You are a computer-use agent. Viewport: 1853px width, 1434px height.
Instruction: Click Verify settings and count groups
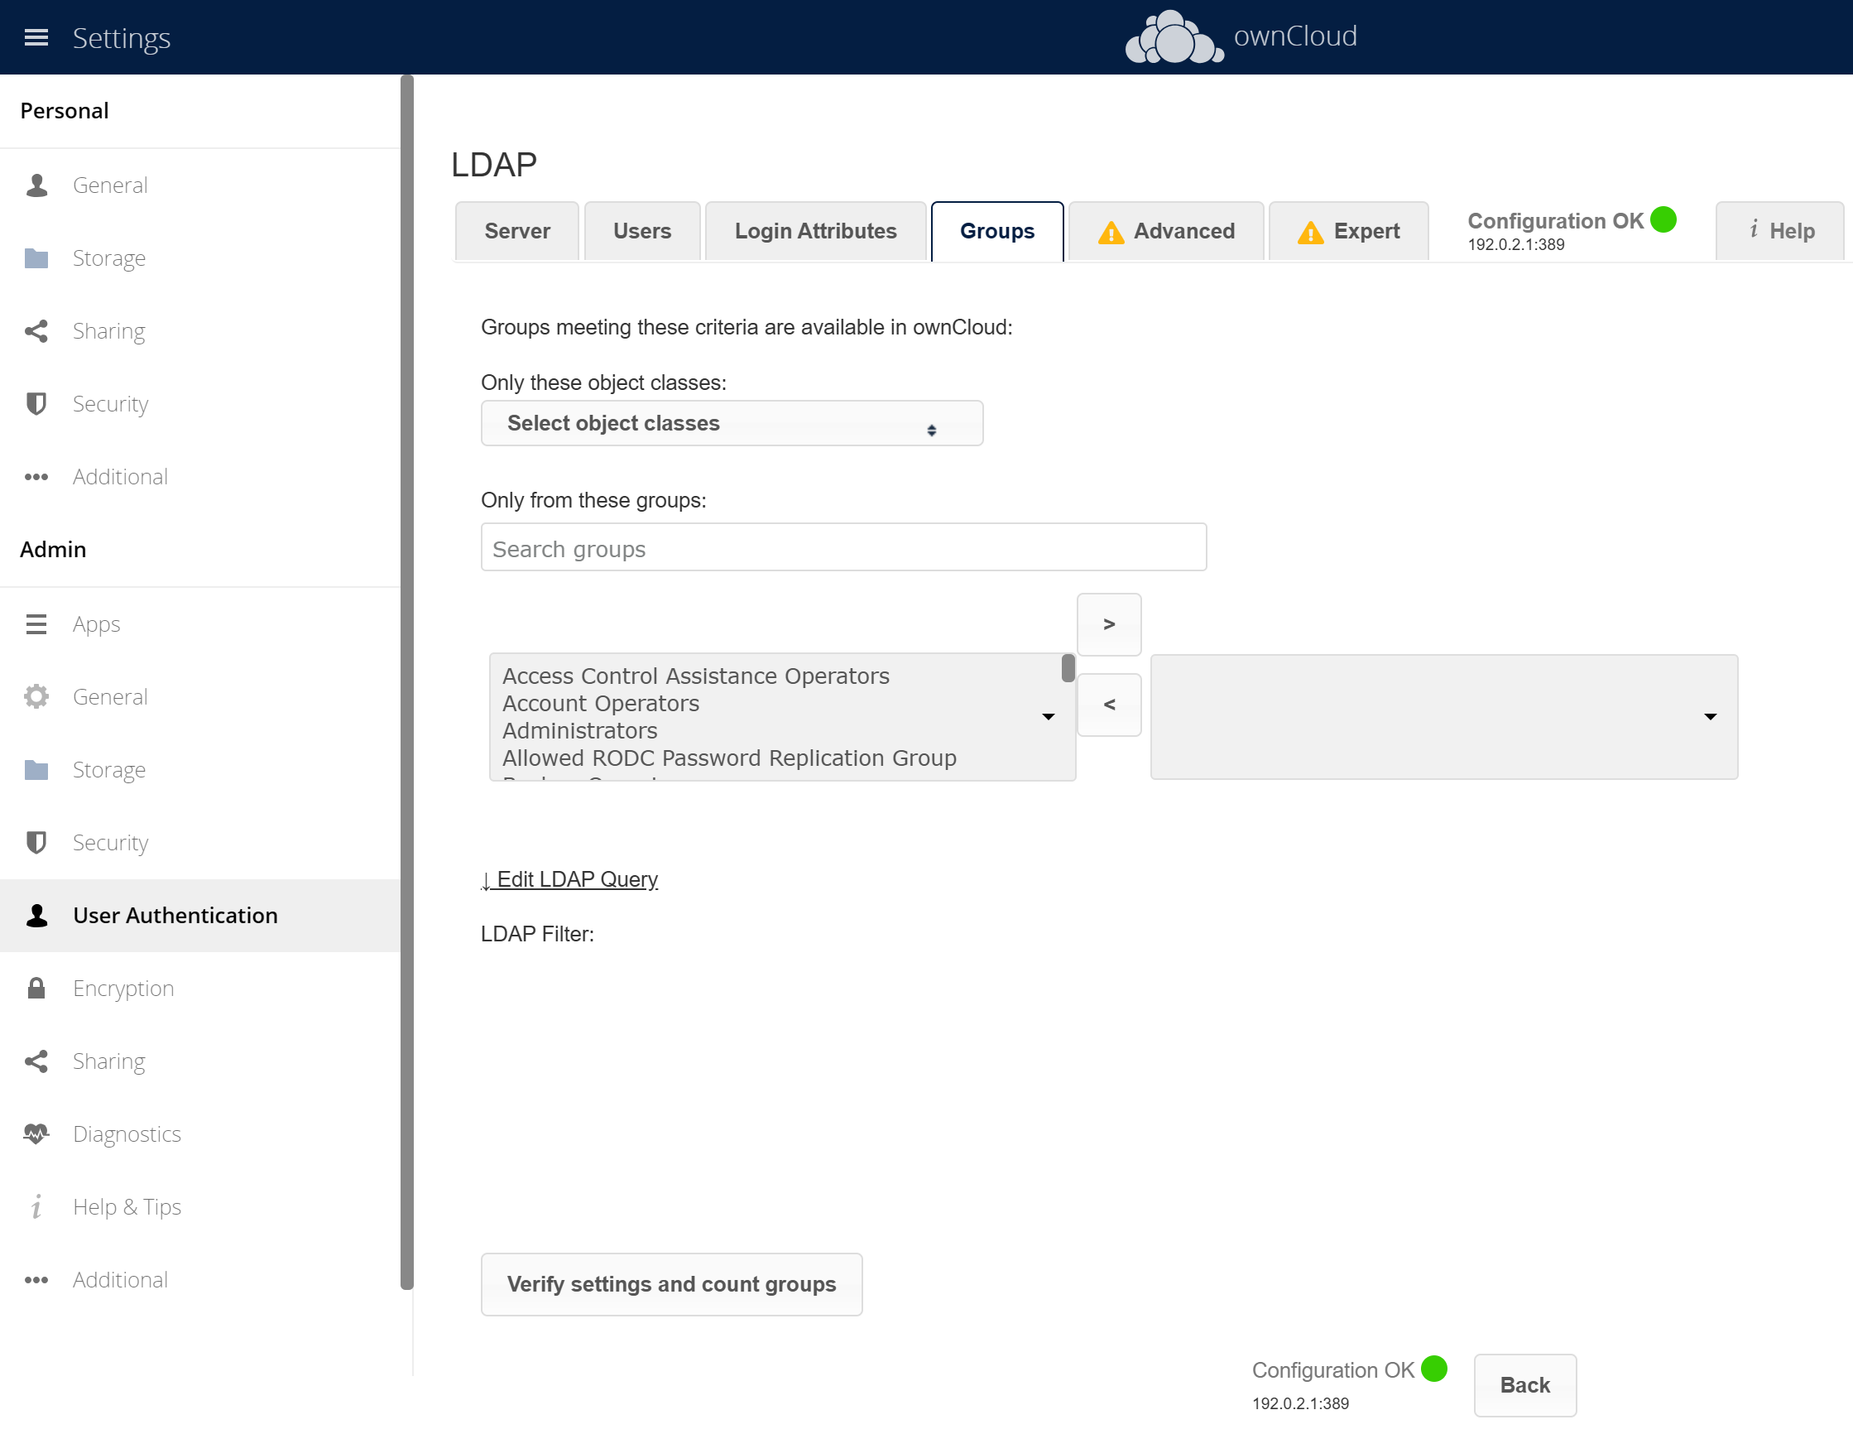tap(671, 1283)
